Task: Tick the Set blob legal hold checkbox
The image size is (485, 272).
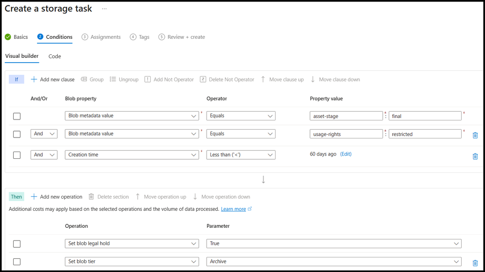Action: click(17, 244)
